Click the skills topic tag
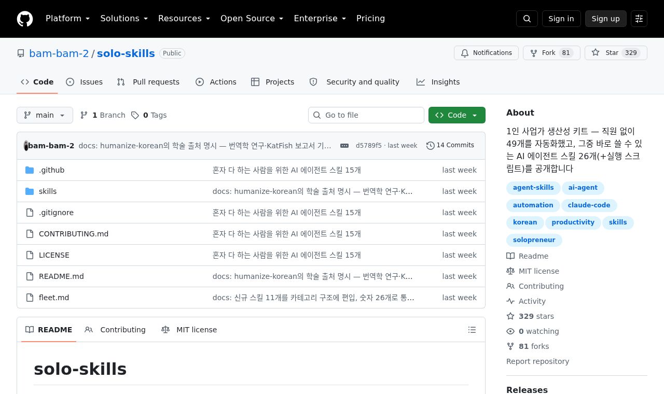664x394 pixels. pos(618,222)
